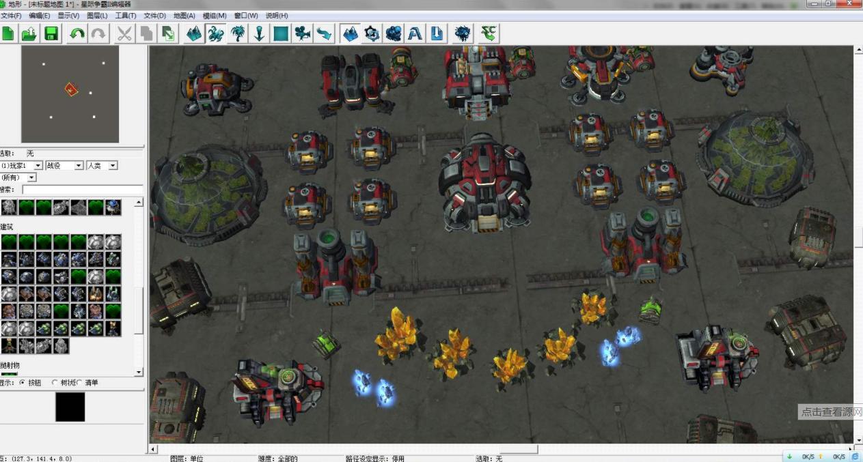Click the unit palette scroll down arrow
Screen dimensions: 863x462
(139, 372)
